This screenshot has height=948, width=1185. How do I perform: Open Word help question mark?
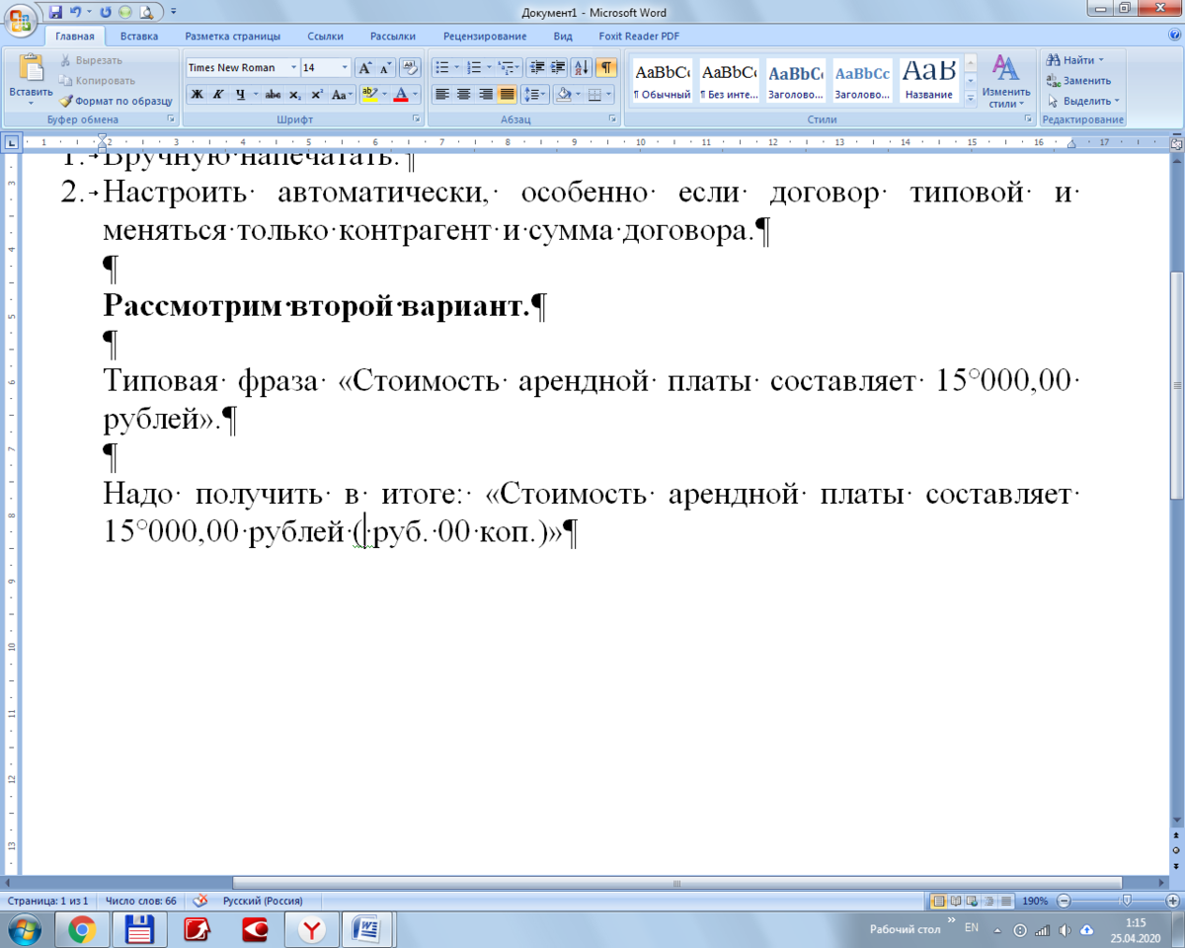point(1173,37)
